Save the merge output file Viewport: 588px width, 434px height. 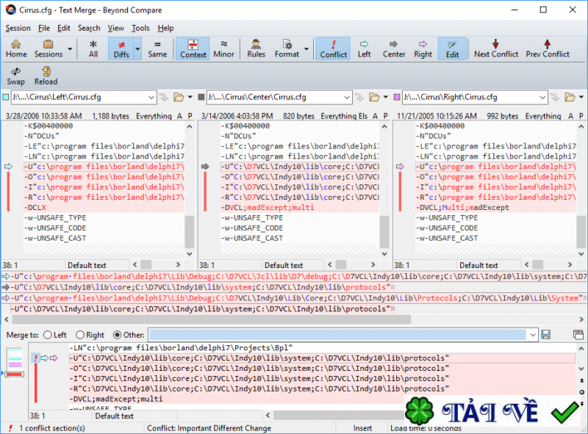546,335
